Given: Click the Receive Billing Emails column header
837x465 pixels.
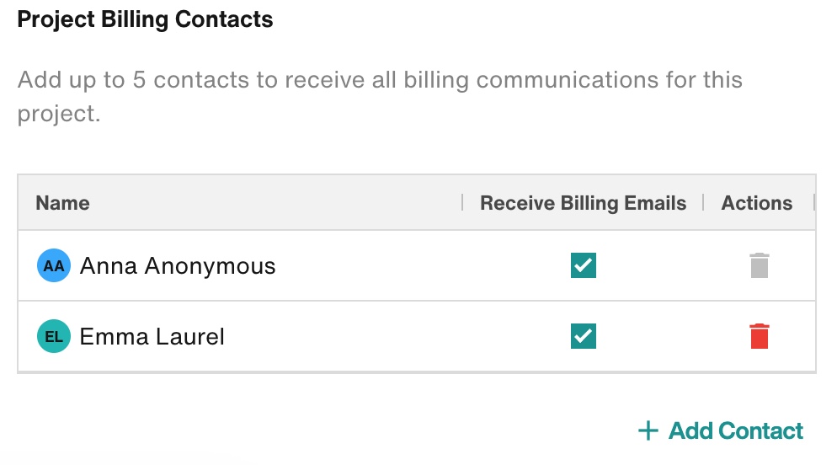Looking at the screenshot, I should 583,203.
